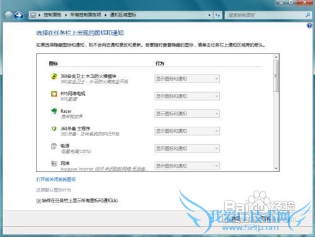Open behavior dropdown for 360杀毒 row
This screenshot has width=315, height=237.
[187, 131]
